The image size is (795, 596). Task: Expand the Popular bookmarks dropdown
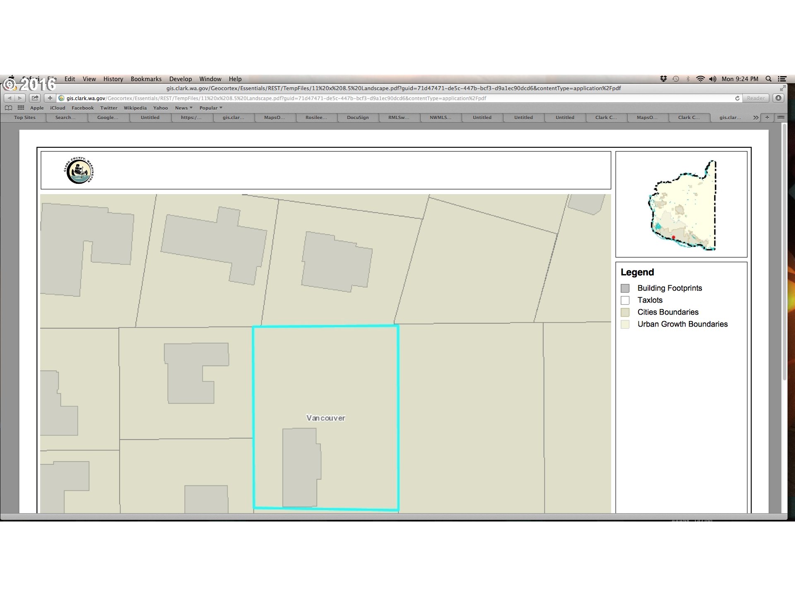pyautogui.click(x=210, y=108)
